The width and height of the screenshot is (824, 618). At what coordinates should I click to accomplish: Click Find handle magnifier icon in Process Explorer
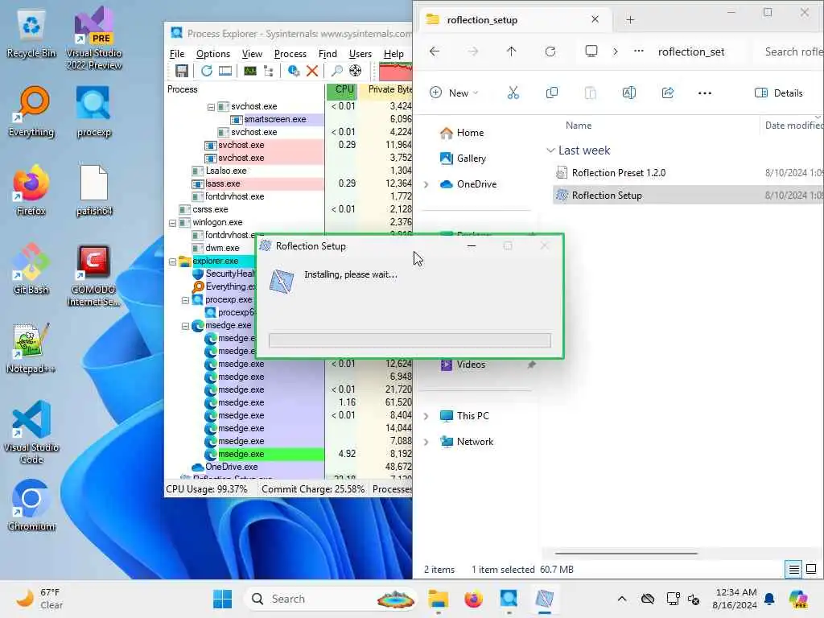tap(337, 71)
